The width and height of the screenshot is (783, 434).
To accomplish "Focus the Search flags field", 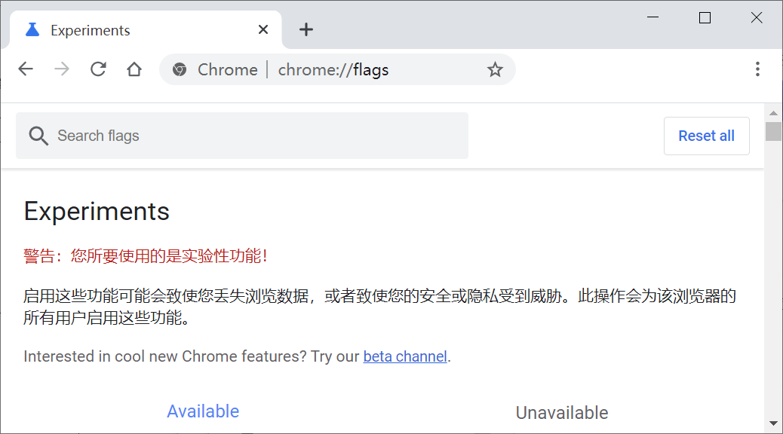I will (x=242, y=136).
